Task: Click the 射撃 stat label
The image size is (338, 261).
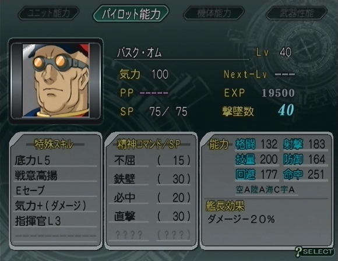Action: [293, 144]
